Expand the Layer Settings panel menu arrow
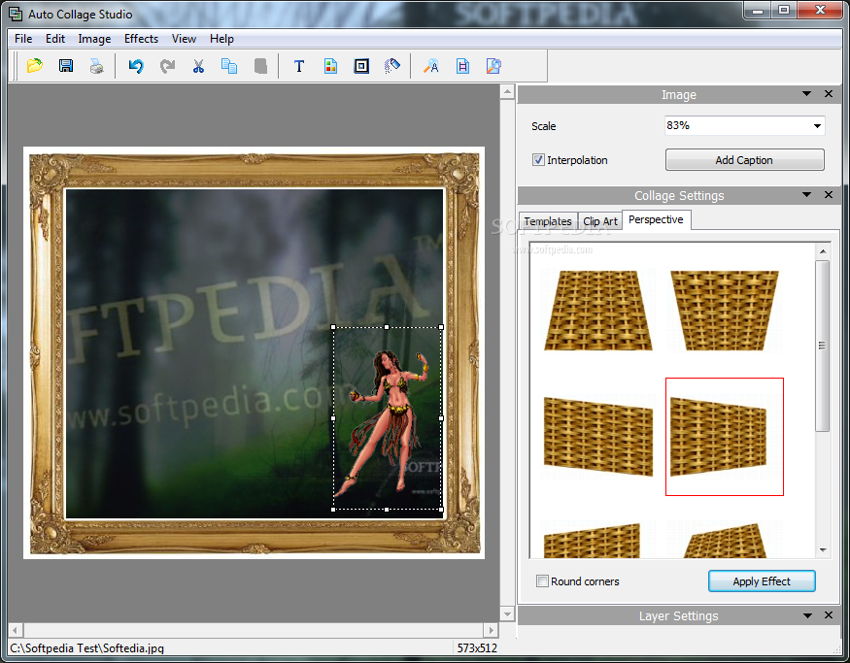The height and width of the screenshot is (663, 850). pos(807,615)
